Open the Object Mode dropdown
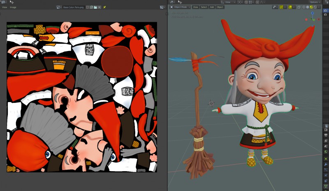This screenshot has height=191, width=329. (x=180, y=7)
